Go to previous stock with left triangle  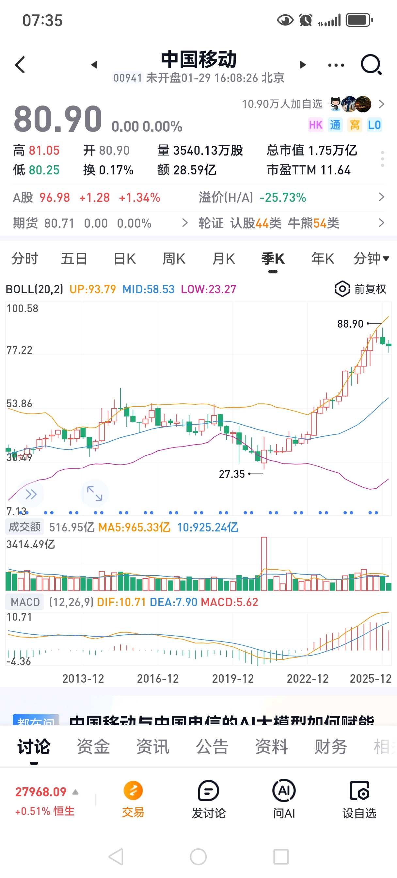tap(94, 65)
